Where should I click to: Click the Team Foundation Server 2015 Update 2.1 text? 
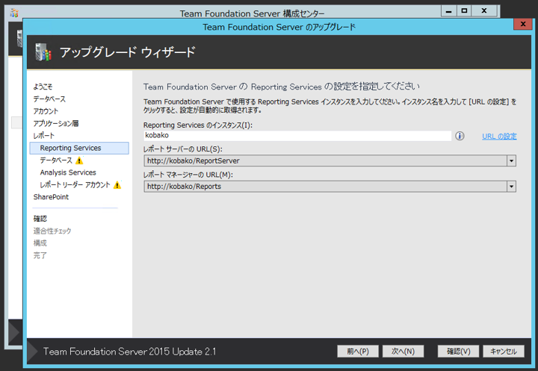click(130, 352)
